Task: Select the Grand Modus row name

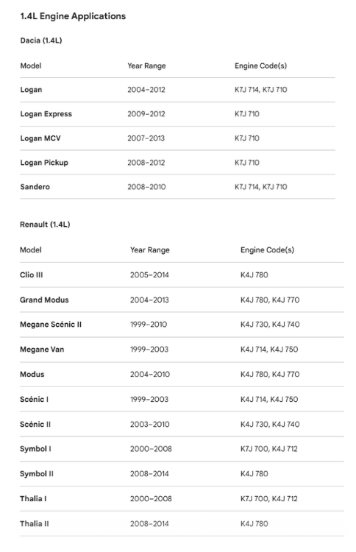Action: (44, 300)
